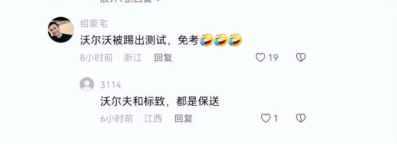
Task: Reply to 绍豪宅's comment via 回复
Action: click(x=163, y=58)
